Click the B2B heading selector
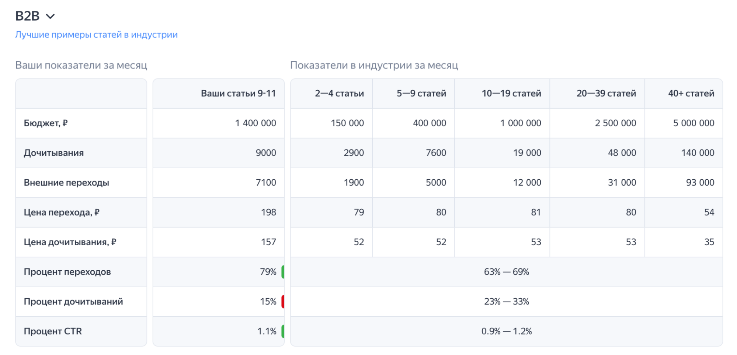The width and height of the screenshot is (737, 355). (x=28, y=16)
